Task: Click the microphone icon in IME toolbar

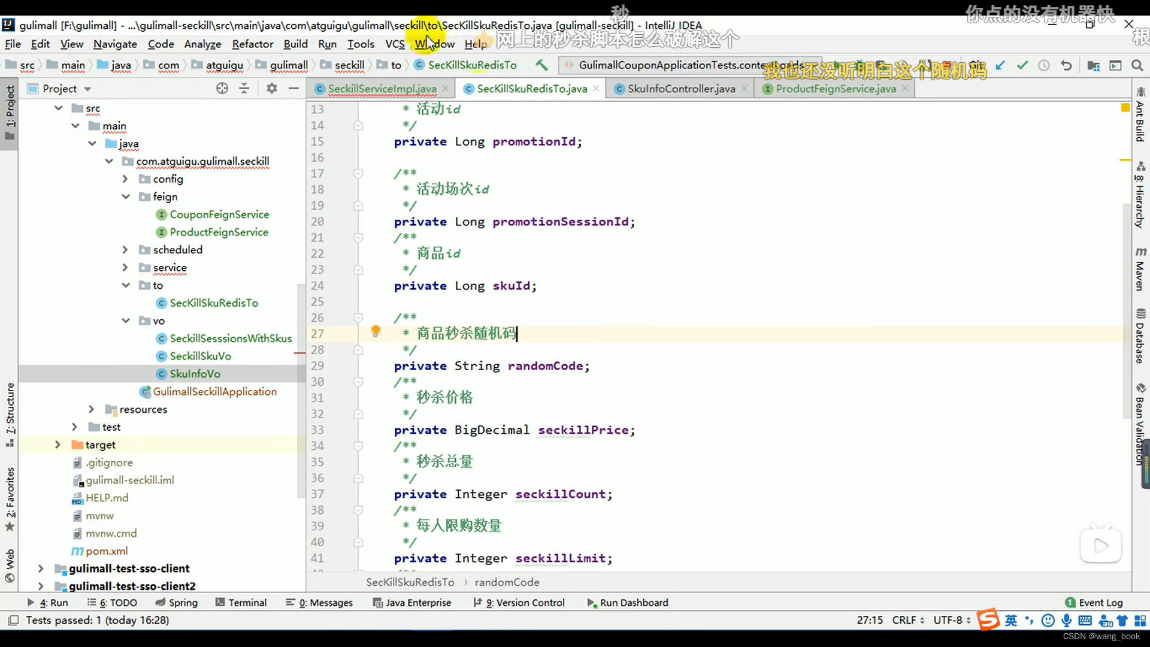Action: (x=1066, y=620)
